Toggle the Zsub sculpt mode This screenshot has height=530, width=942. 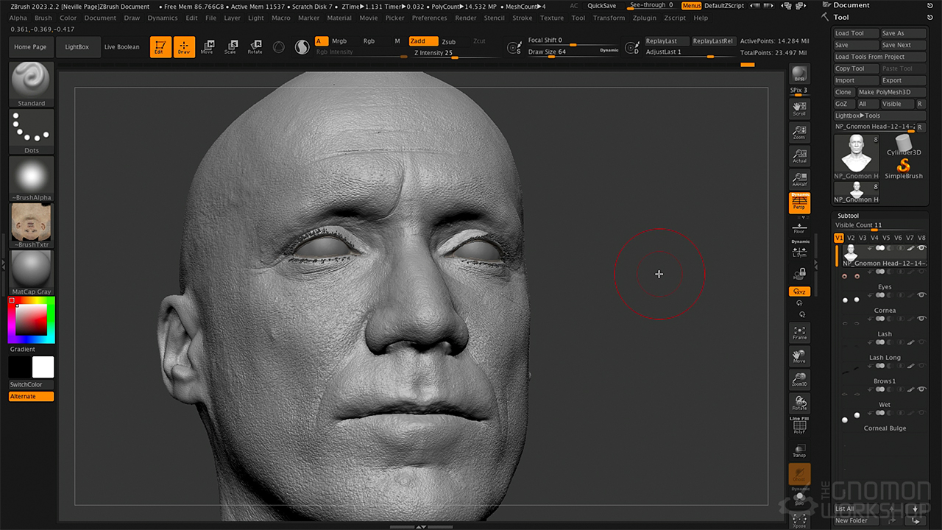click(448, 42)
